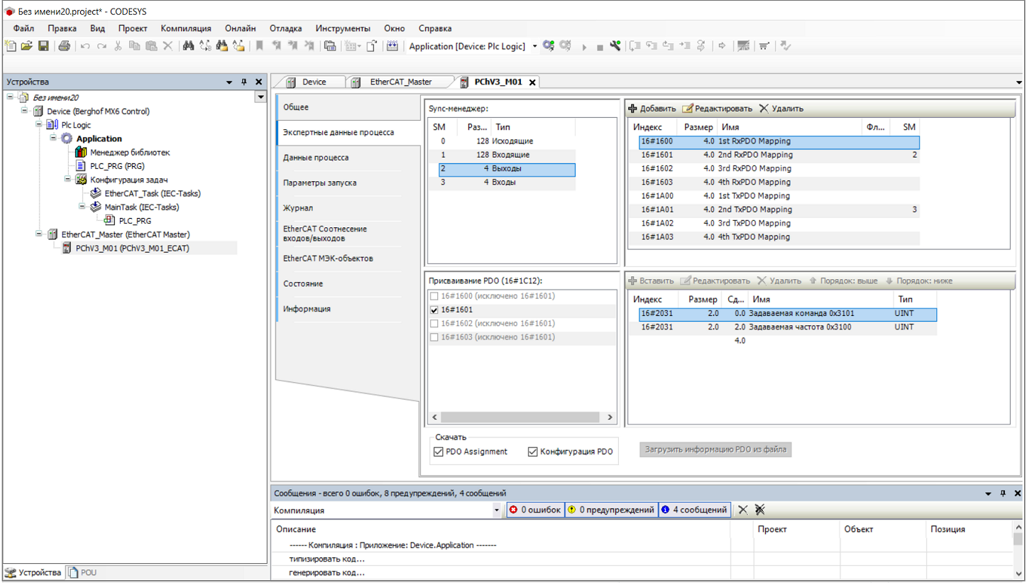The width and height of the screenshot is (1027, 583).
Task: Open the Компиляция menu
Action: point(186,28)
